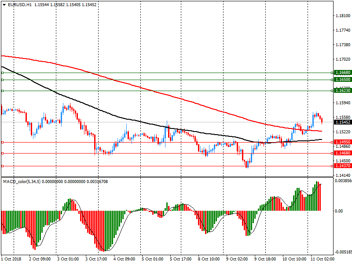Click the 5 Oct 01:00 time axis label

152,260
